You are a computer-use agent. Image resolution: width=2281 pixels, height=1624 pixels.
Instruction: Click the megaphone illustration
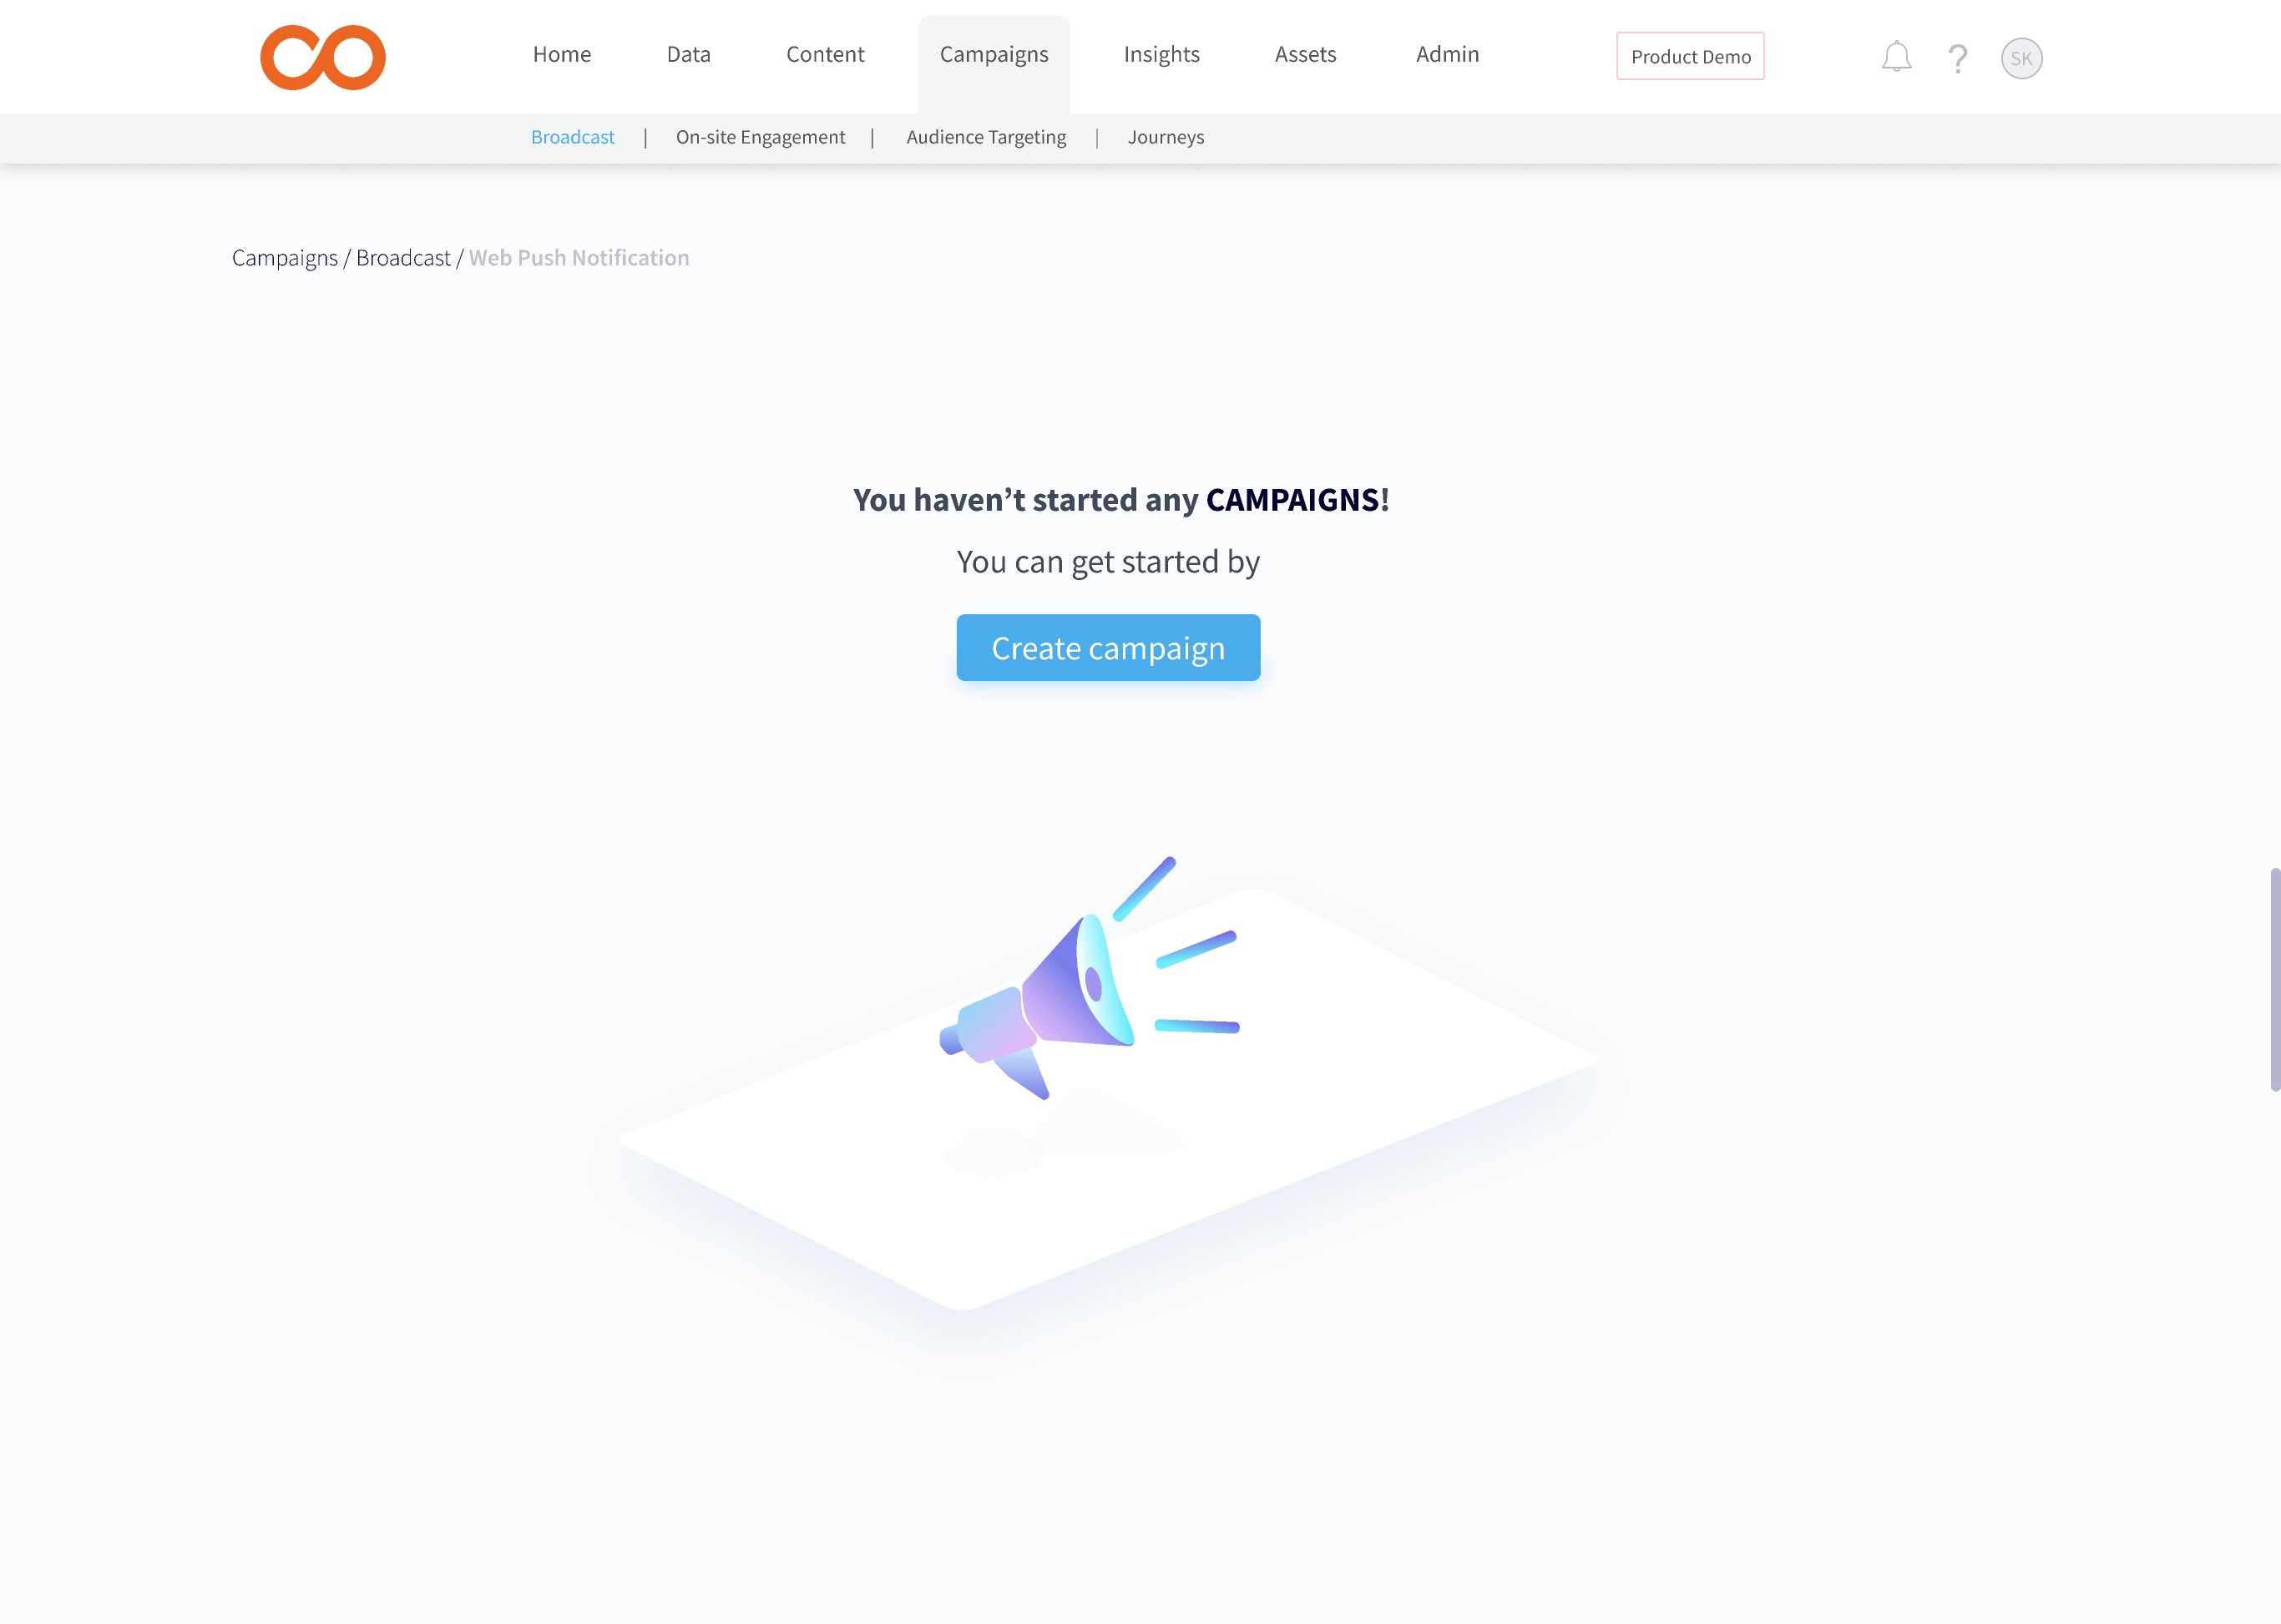click(1090, 979)
